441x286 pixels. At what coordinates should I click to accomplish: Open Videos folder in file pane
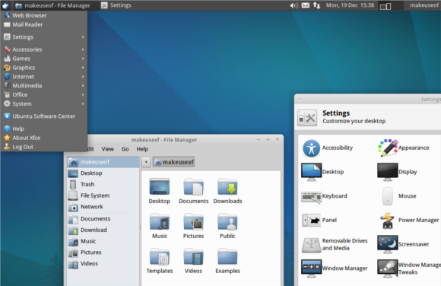[x=193, y=256]
